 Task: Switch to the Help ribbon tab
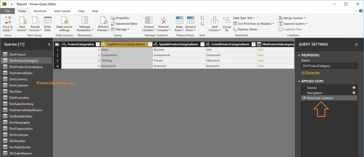point(95,11)
